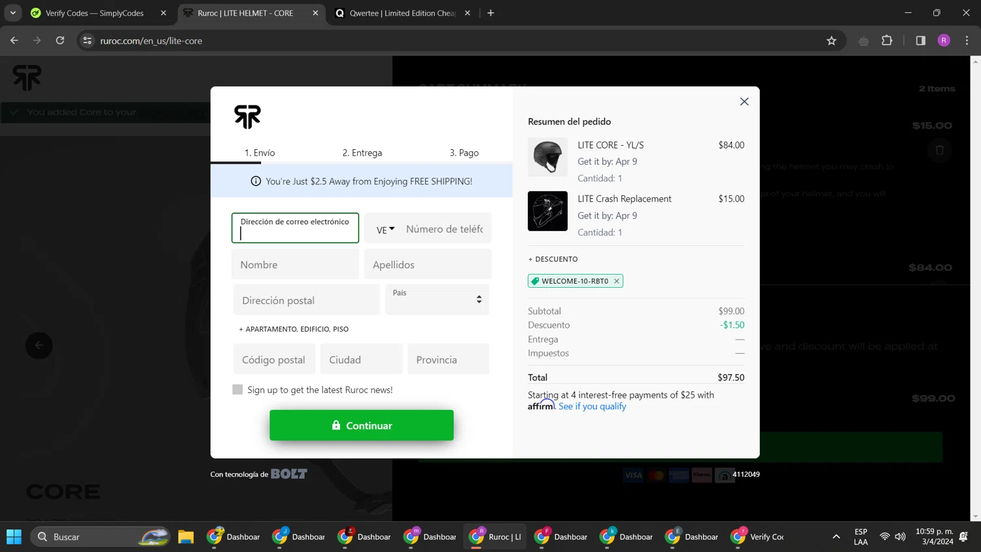Remove the WELCOME-10-RBT0 discount code

click(616, 281)
